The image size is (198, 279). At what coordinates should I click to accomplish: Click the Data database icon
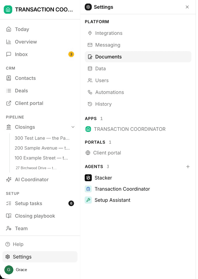[90, 68]
